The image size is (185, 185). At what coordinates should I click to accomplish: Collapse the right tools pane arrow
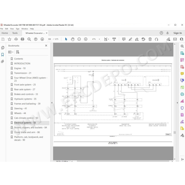(177, 103)
